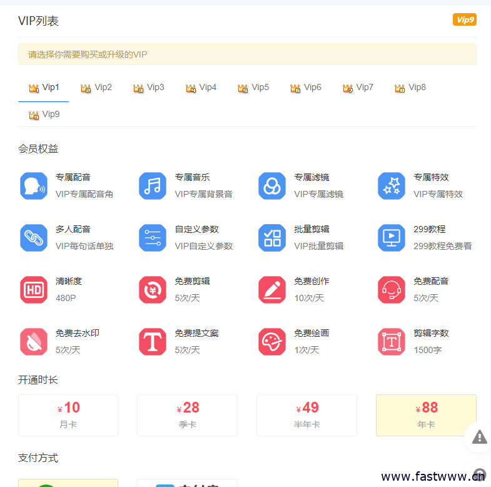Click the VIP专属滤镜 description text
The width and height of the screenshot is (491, 487).
click(x=319, y=194)
